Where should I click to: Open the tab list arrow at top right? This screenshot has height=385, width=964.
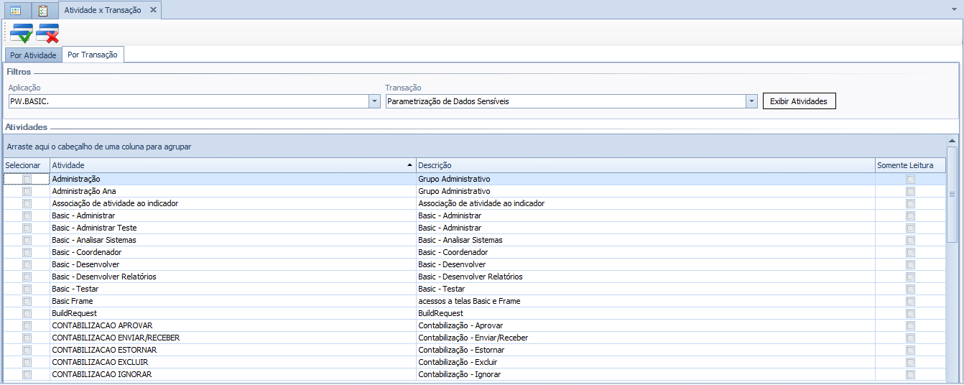point(954,11)
